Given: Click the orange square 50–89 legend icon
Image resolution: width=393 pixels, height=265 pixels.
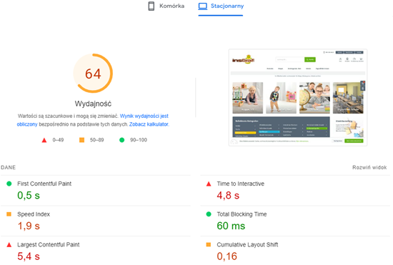Looking at the screenshot, I should pyautogui.click(x=81, y=140).
